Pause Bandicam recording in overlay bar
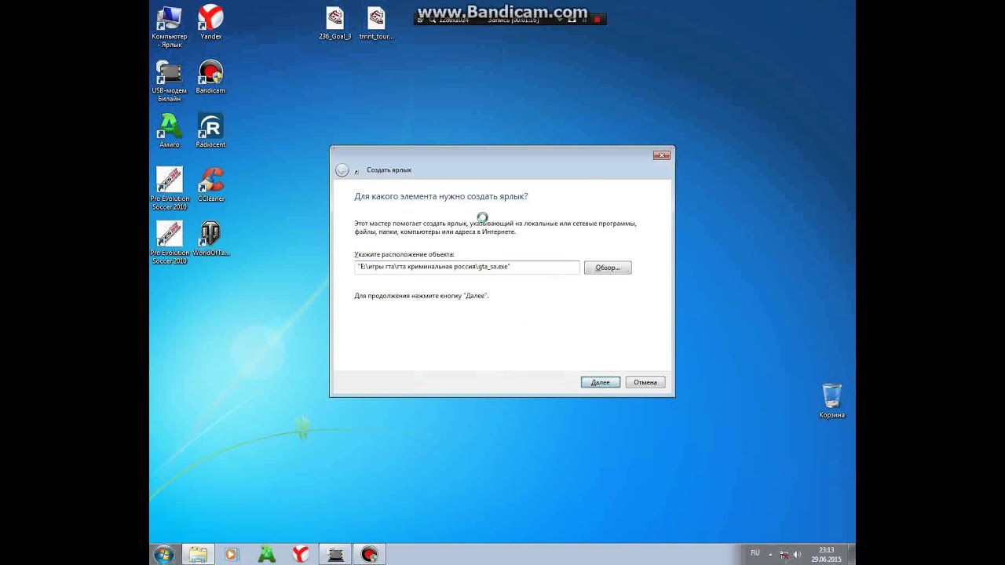This screenshot has width=1005, height=565. [584, 19]
